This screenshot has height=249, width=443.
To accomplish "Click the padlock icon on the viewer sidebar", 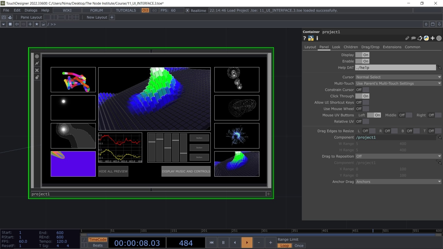I will pyautogui.click(x=37, y=77).
